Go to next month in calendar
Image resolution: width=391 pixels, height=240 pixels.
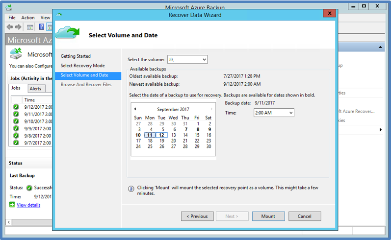tap(211, 109)
